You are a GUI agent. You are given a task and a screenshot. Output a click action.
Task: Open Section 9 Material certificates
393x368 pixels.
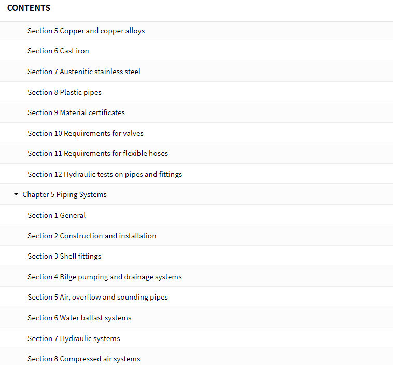[x=76, y=112]
